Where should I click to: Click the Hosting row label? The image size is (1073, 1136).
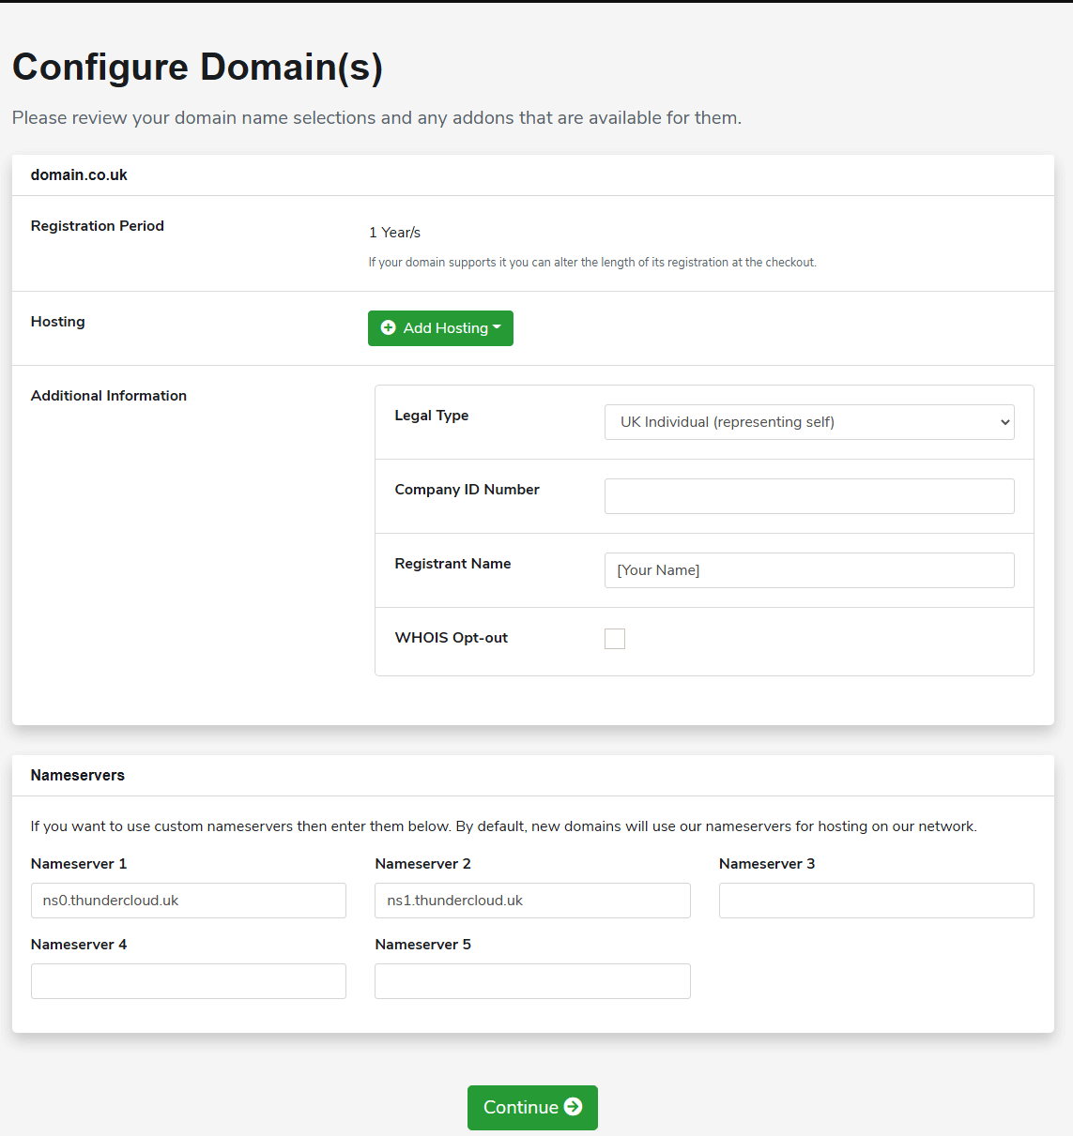58,322
